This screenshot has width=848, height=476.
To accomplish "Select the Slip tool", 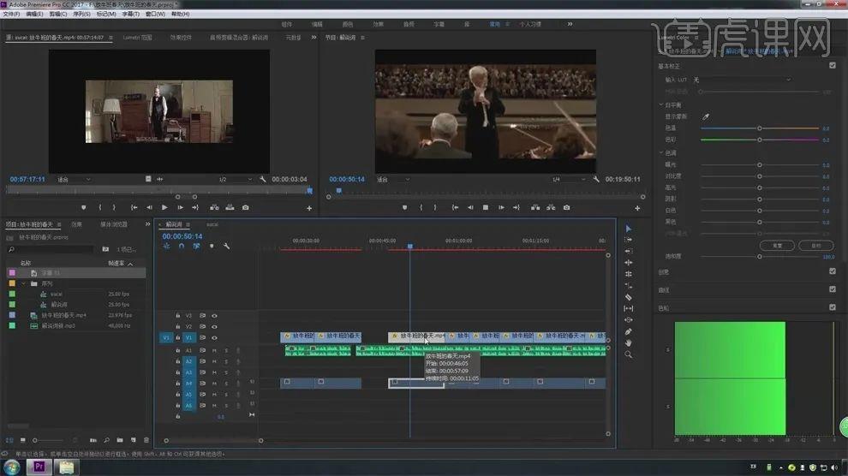I will (629, 308).
